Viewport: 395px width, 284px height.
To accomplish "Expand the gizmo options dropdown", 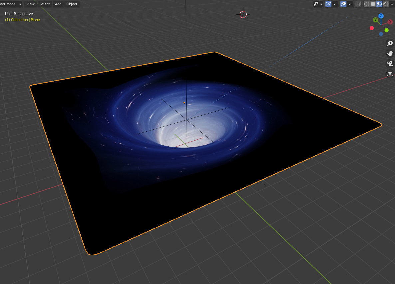I will click(335, 4).
